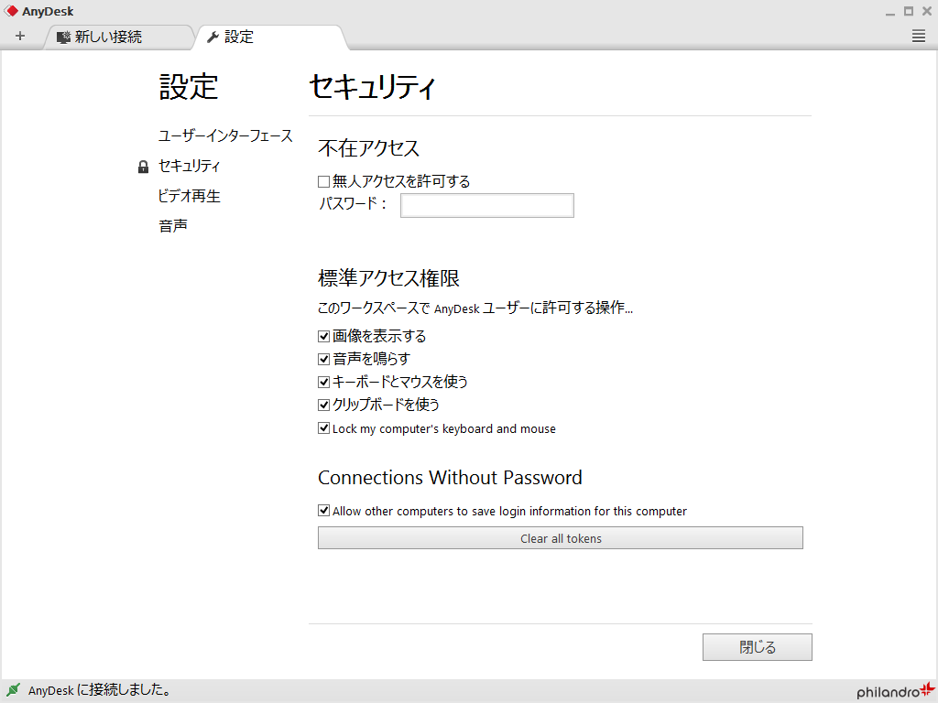This screenshot has height=703, width=938.
Task: Uncheck 画像を表示する permission
Action: tap(323, 336)
